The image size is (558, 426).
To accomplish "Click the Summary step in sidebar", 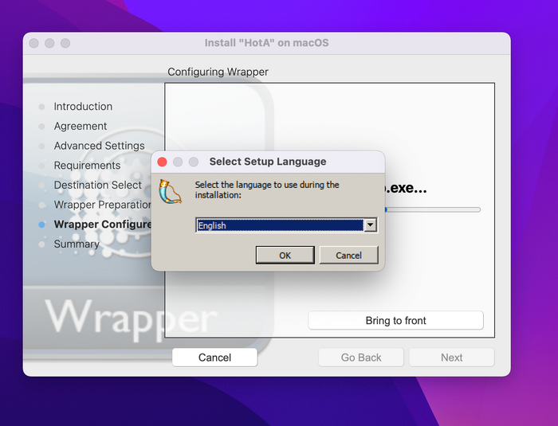I will (77, 244).
